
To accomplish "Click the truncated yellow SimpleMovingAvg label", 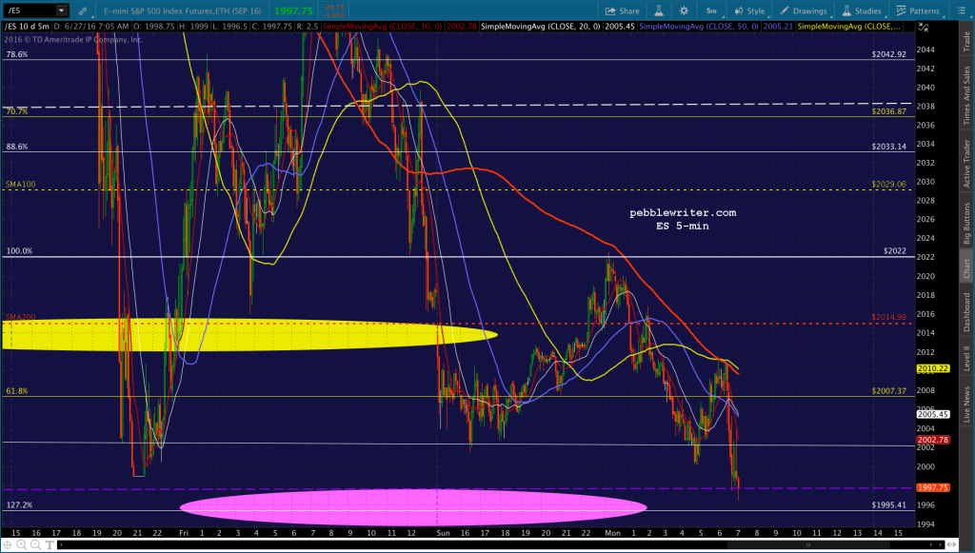I will [849, 26].
